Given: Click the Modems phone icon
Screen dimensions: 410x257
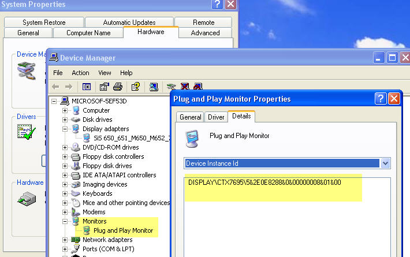Looking at the screenshot, I should pos(76,212).
